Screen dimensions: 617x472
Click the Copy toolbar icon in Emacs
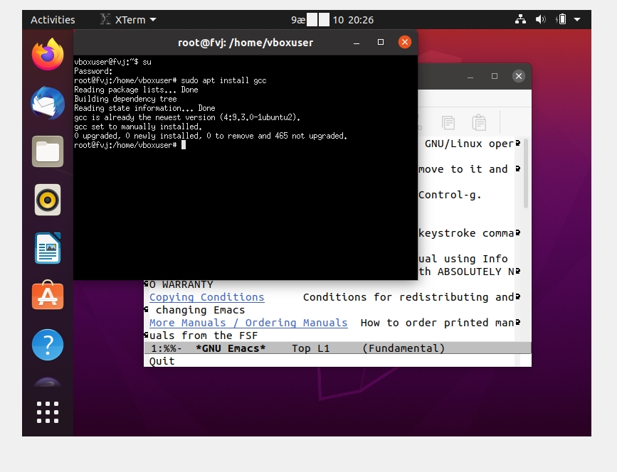(448, 122)
